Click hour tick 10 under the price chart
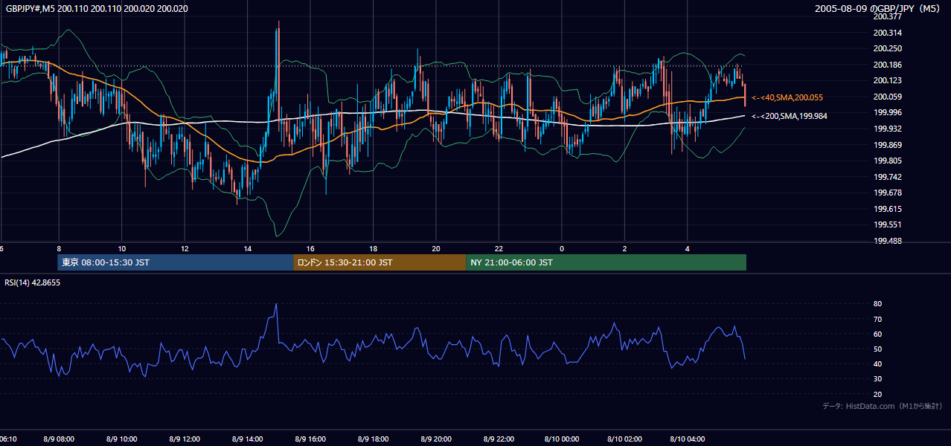The height and width of the screenshot is (446, 951). (122, 248)
